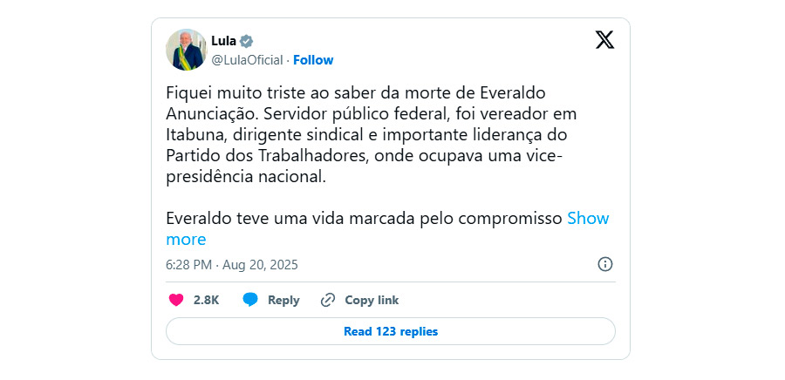Screen dimensions: 785x380
Task: Click the verified badge next to Lula
Action: [246, 41]
